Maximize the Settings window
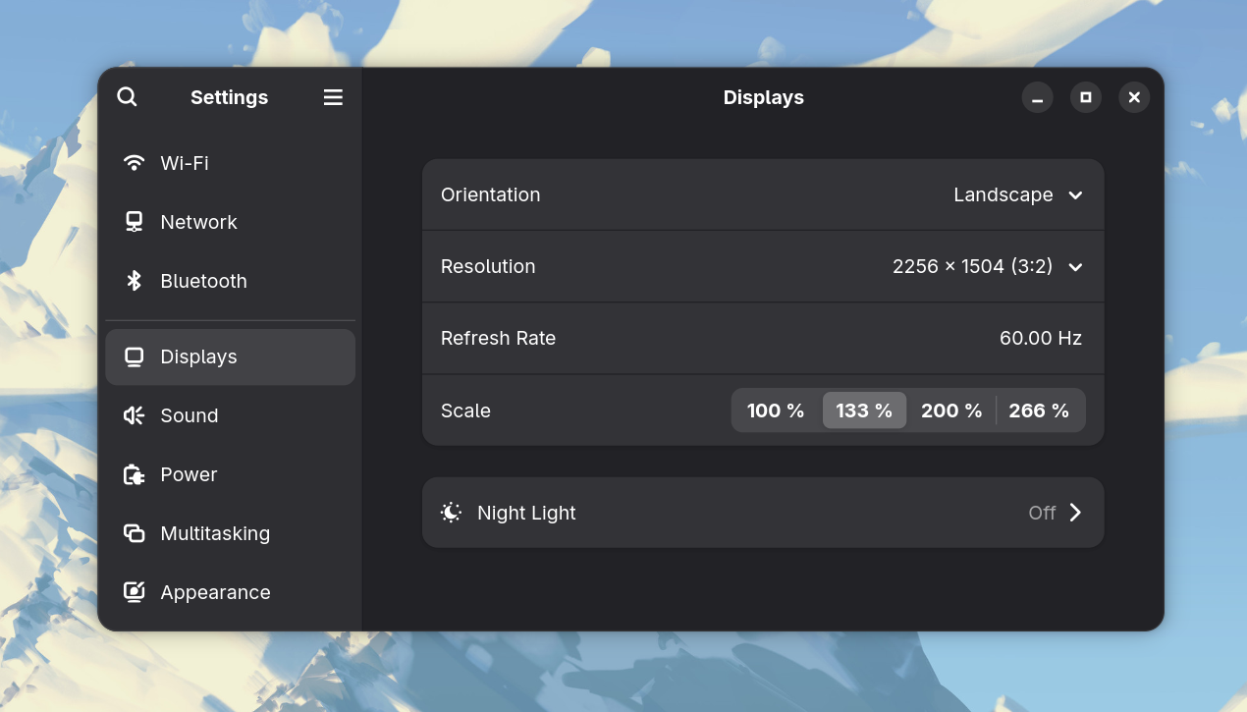The image size is (1247, 712). coord(1085,97)
